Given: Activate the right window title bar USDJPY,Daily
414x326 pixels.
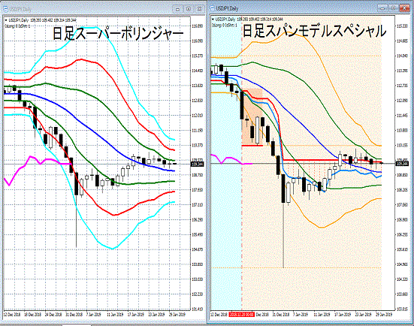Looking at the screenshot, I should point(227,8).
